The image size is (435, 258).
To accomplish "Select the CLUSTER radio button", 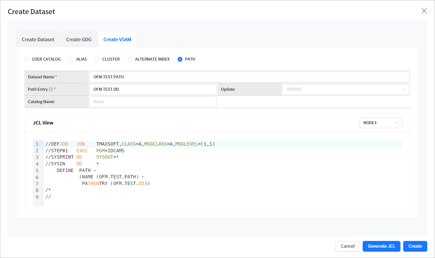I will pos(97,59).
